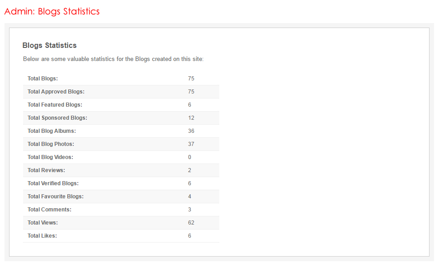
Task: Click the Blogs Statistics section heading
Action: click(x=49, y=46)
